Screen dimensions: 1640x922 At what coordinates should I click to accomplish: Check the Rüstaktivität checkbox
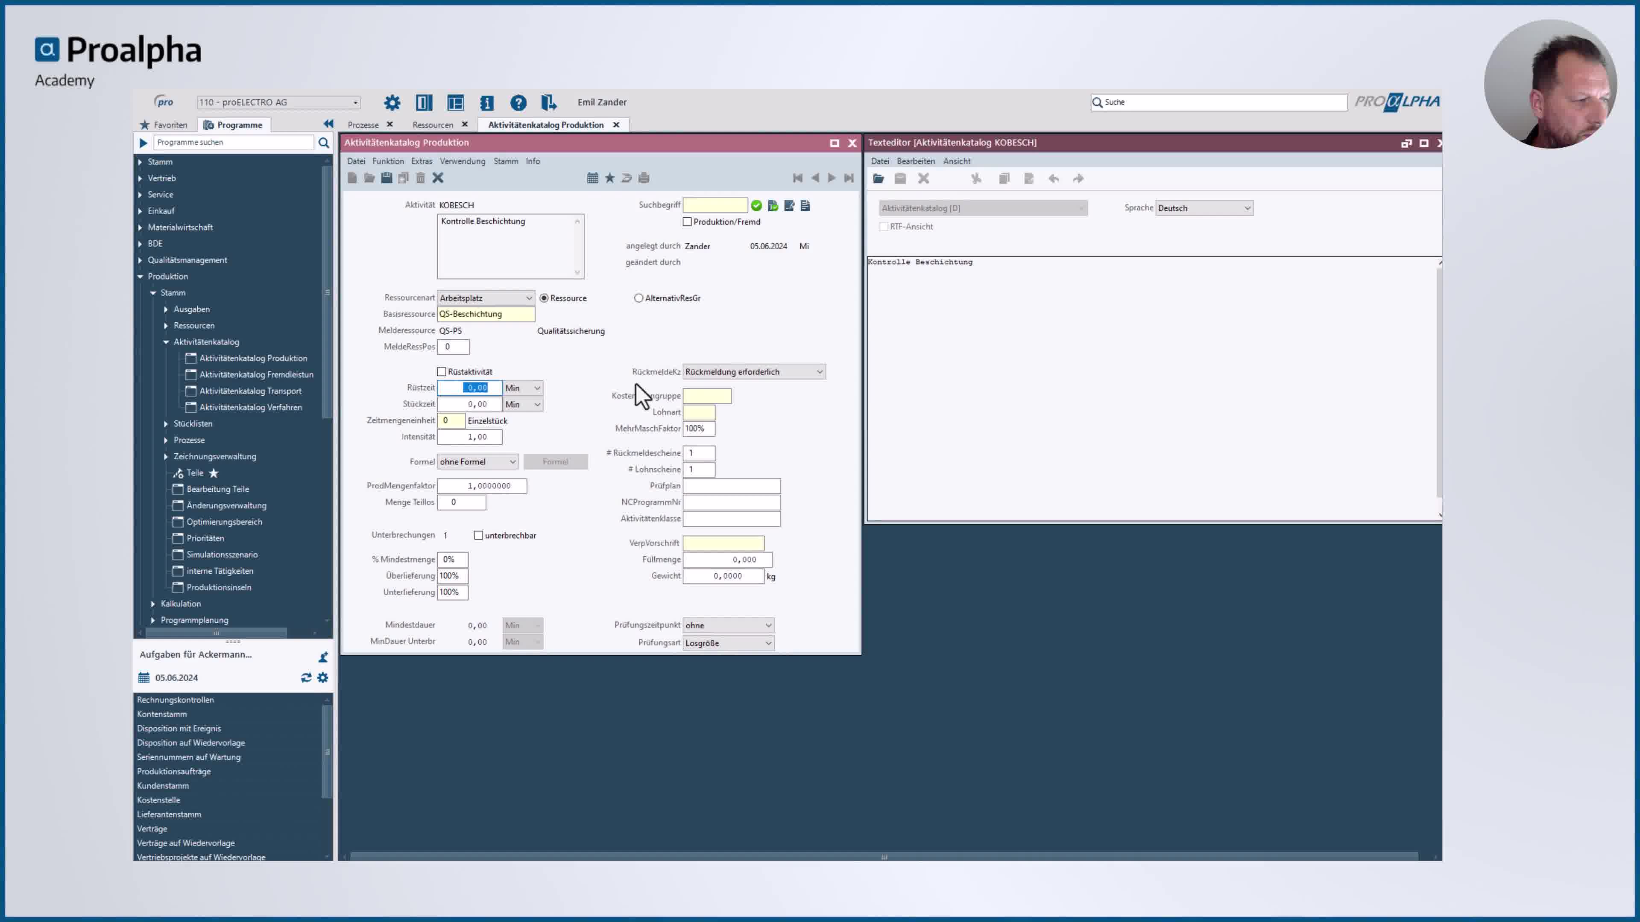442,372
